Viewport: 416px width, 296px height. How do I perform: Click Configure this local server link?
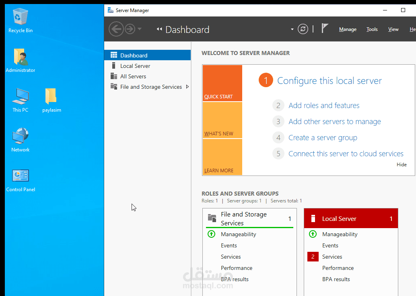329,80
